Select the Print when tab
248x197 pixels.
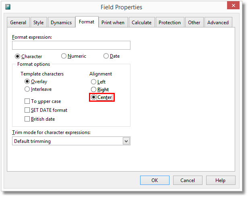pyautogui.click(x=113, y=23)
